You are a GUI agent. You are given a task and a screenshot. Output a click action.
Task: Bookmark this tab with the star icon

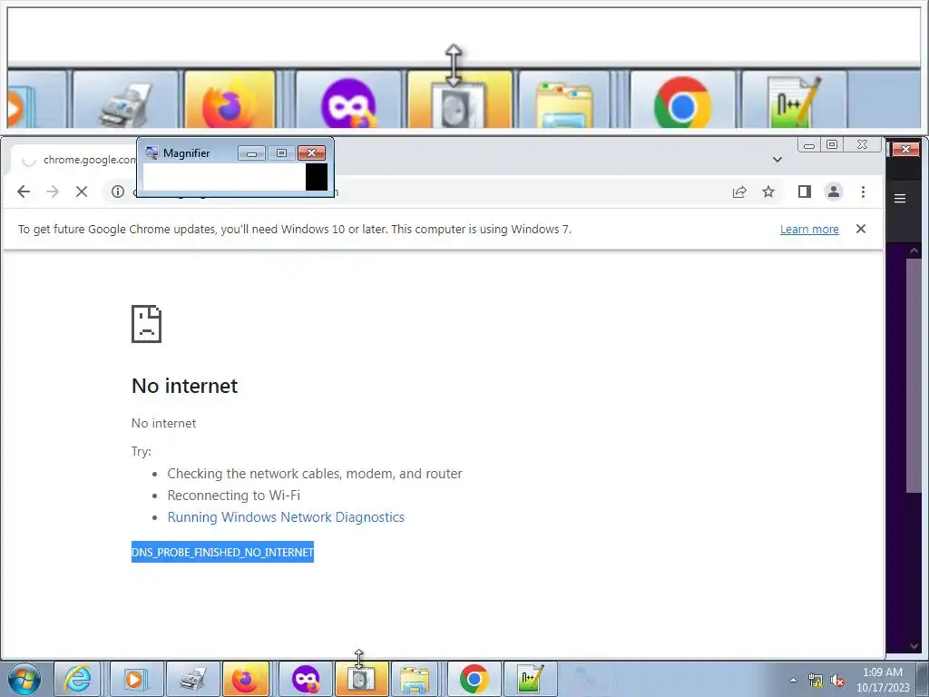[x=768, y=191]
